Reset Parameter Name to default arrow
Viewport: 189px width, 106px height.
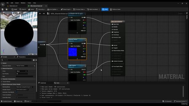click(x=35, y=66)
